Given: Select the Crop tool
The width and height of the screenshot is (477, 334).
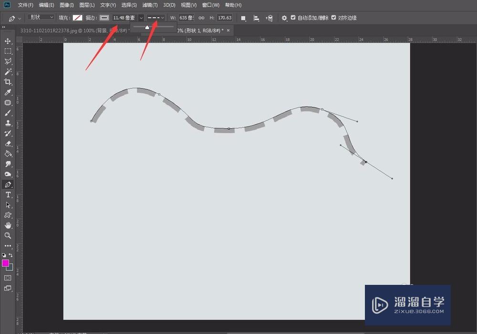Looking at the screenshot, I should (x=8, y=82).
